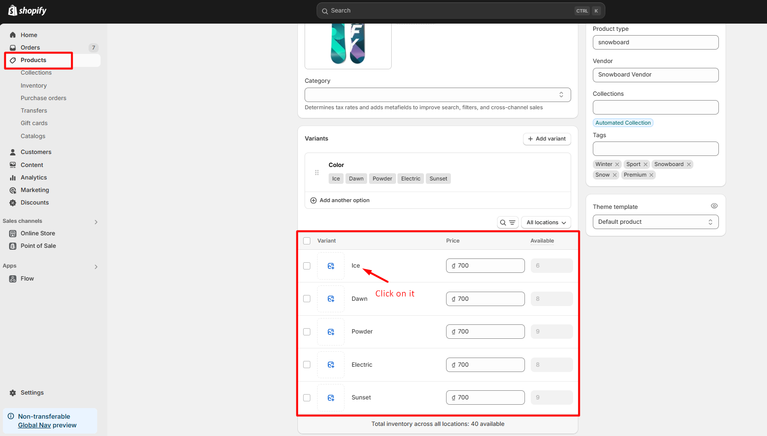Screen dimensions: 767x436
Task: Click the Add variant button
Action: coord(547,139)
